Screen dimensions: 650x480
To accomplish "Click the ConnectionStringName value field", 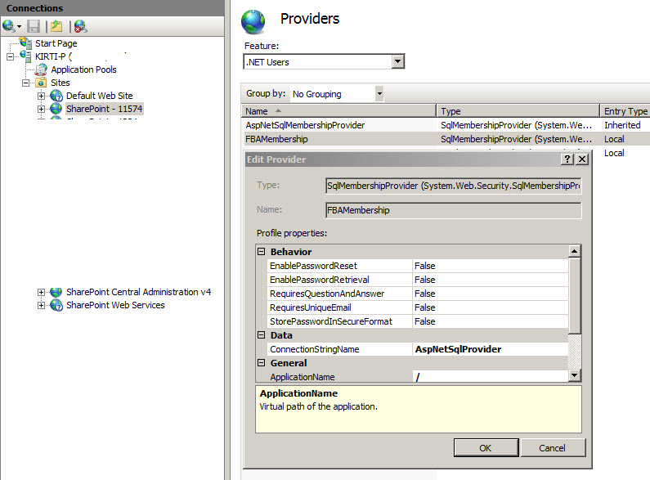I will pyautogui.click(x=489, y=349).
